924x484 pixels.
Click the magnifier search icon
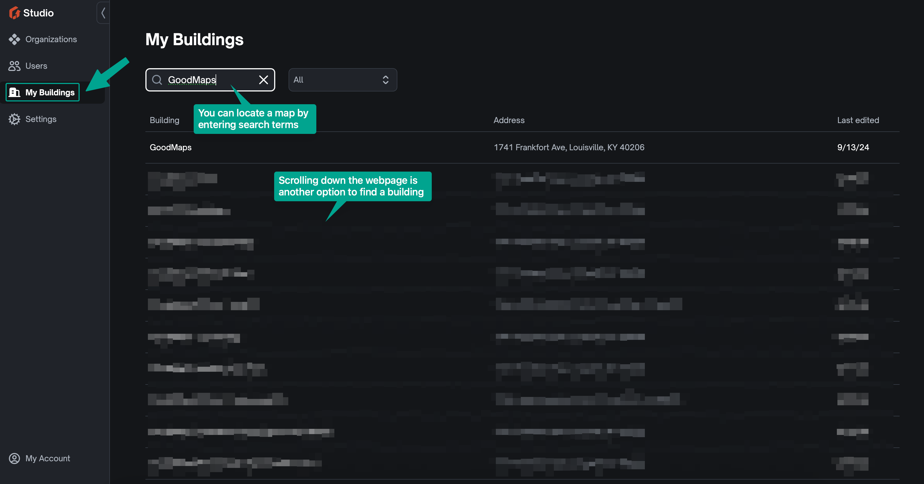[157, 80]
